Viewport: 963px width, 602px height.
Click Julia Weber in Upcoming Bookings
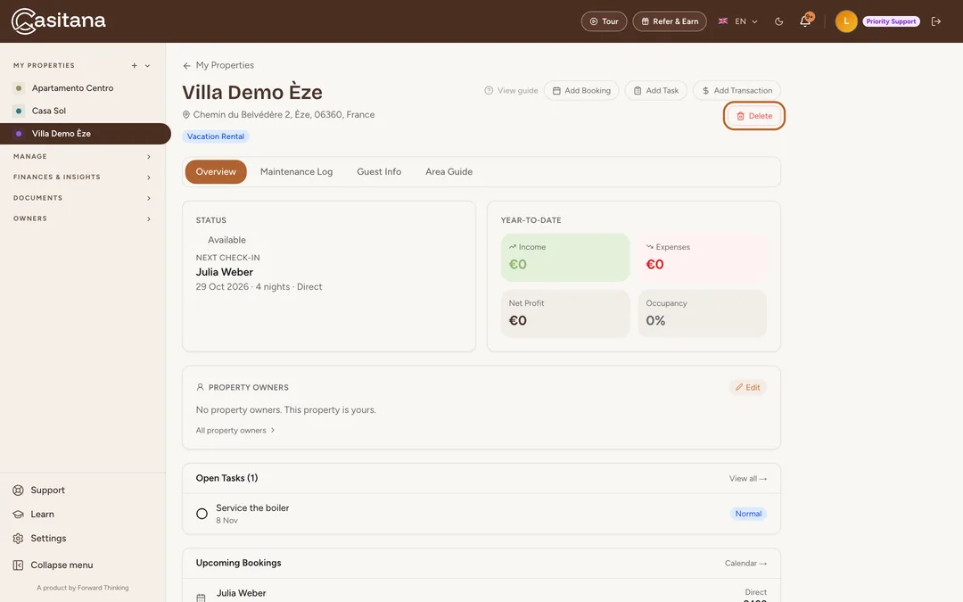click(241, 593)
